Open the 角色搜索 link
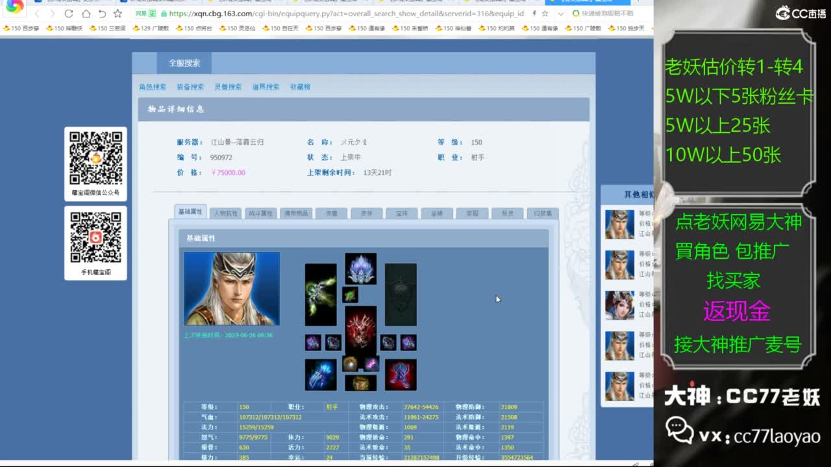 [153, 87]
